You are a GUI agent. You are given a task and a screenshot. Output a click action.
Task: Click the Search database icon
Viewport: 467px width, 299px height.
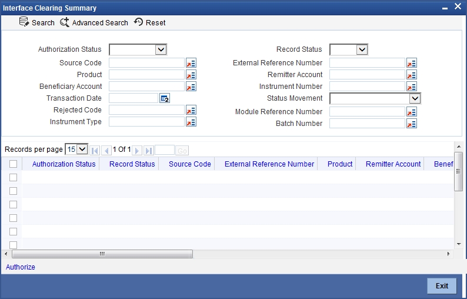coord(24,22)
